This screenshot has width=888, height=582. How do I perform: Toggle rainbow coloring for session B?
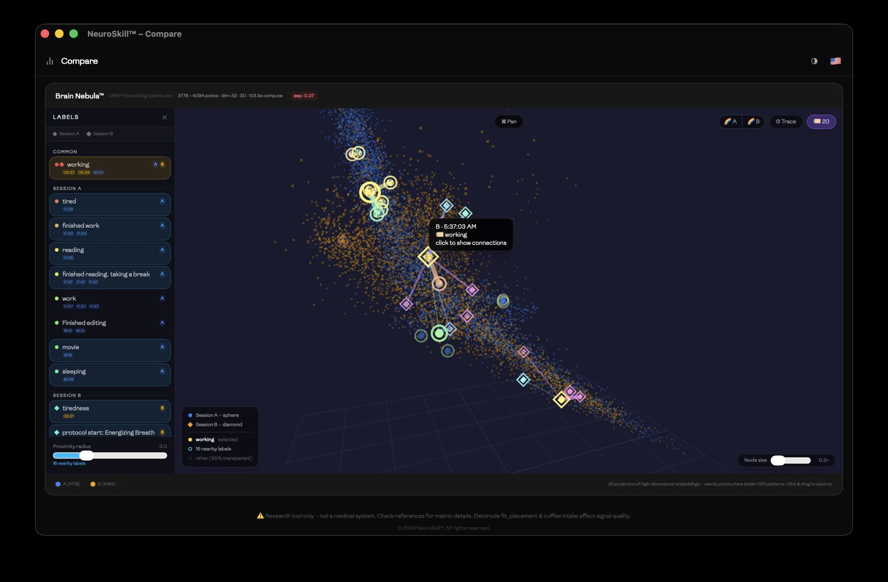(753, 121)
